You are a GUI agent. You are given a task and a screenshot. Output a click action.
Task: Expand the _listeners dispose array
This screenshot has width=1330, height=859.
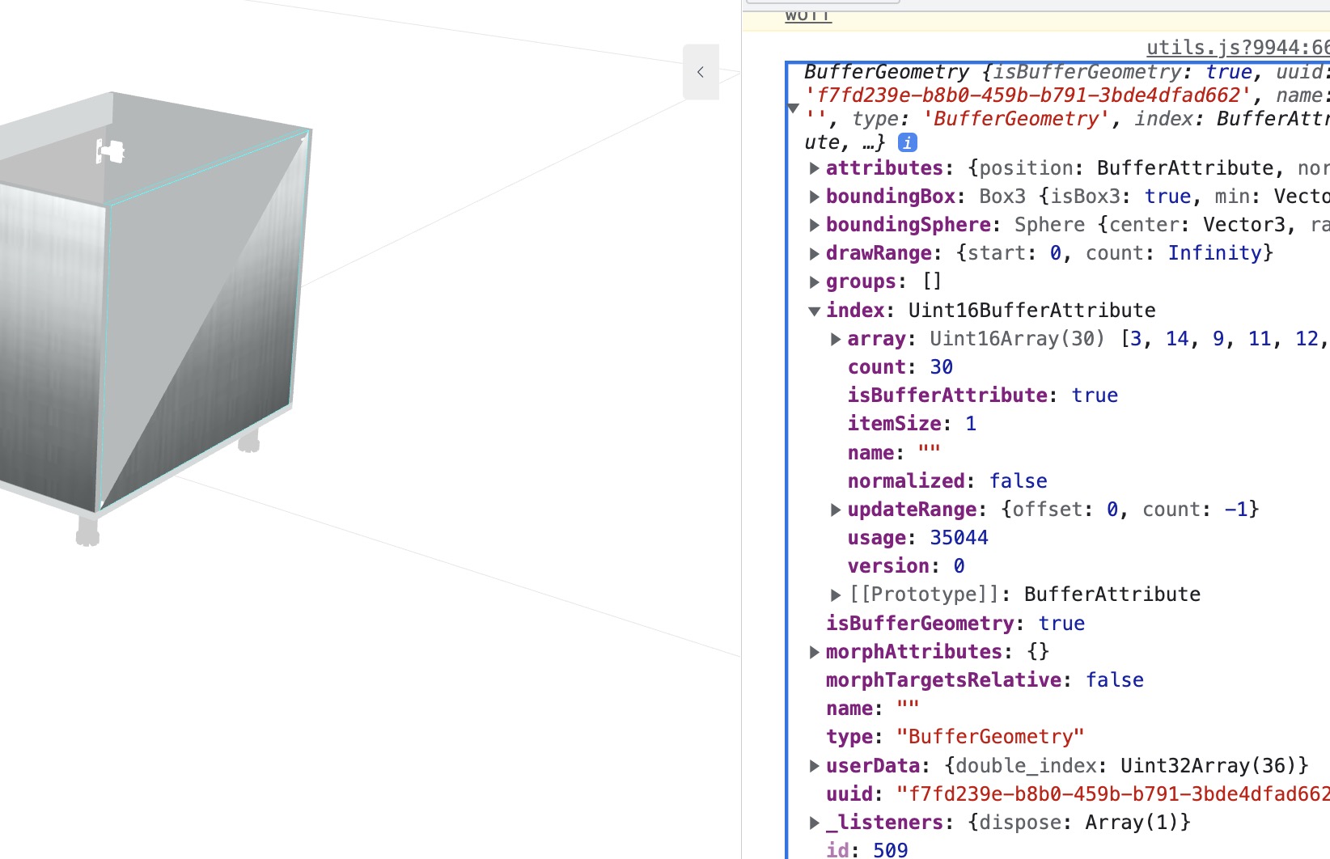coord(814,823)
